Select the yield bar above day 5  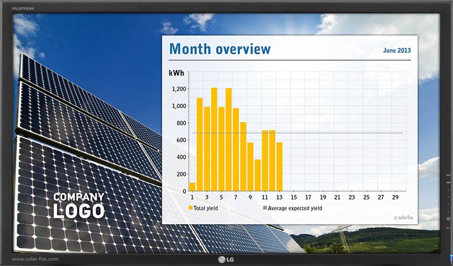(221, 149)
